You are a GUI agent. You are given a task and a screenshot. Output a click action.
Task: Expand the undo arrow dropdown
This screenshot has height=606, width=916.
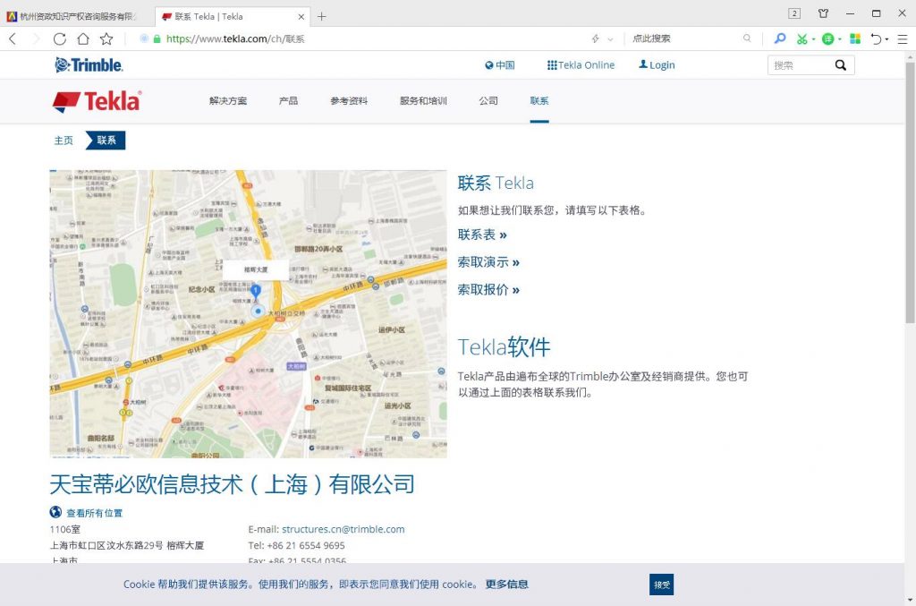point(886,39)
